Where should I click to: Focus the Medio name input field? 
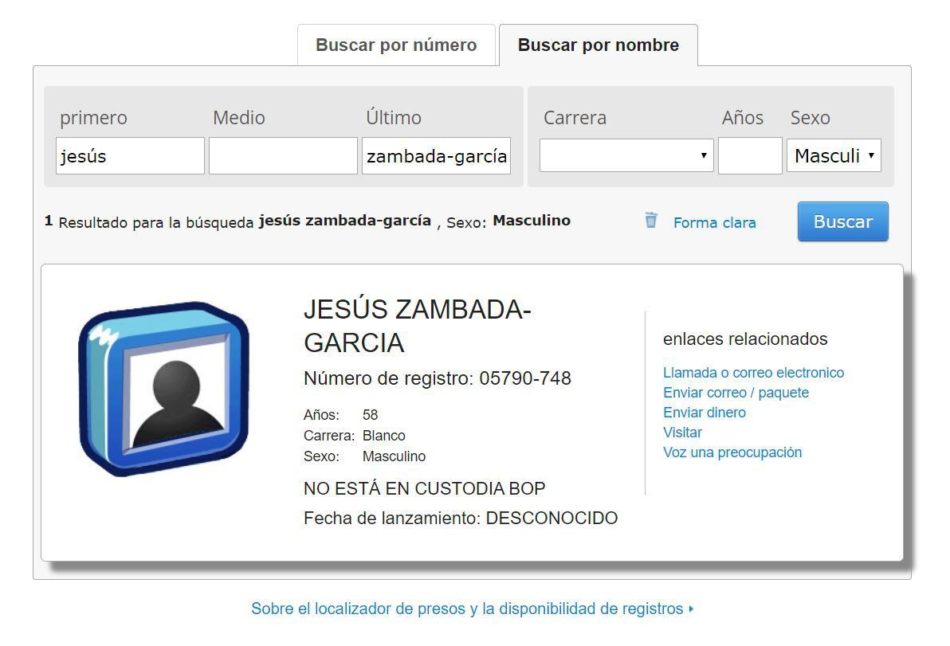[x=283, y=156]
